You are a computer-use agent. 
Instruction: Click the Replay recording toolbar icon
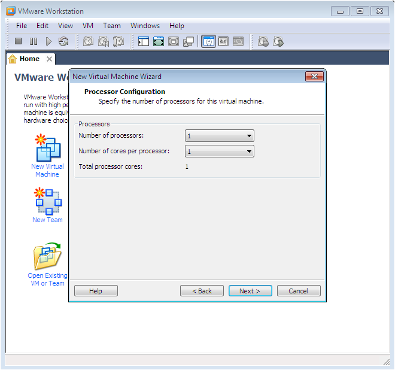(x=278, y=41)
